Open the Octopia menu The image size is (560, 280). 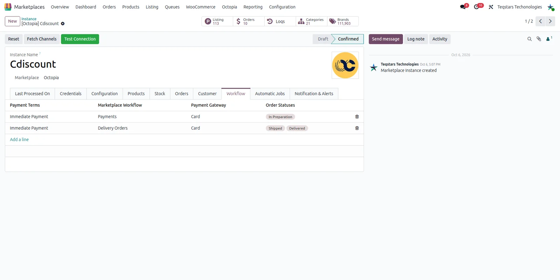229,7
